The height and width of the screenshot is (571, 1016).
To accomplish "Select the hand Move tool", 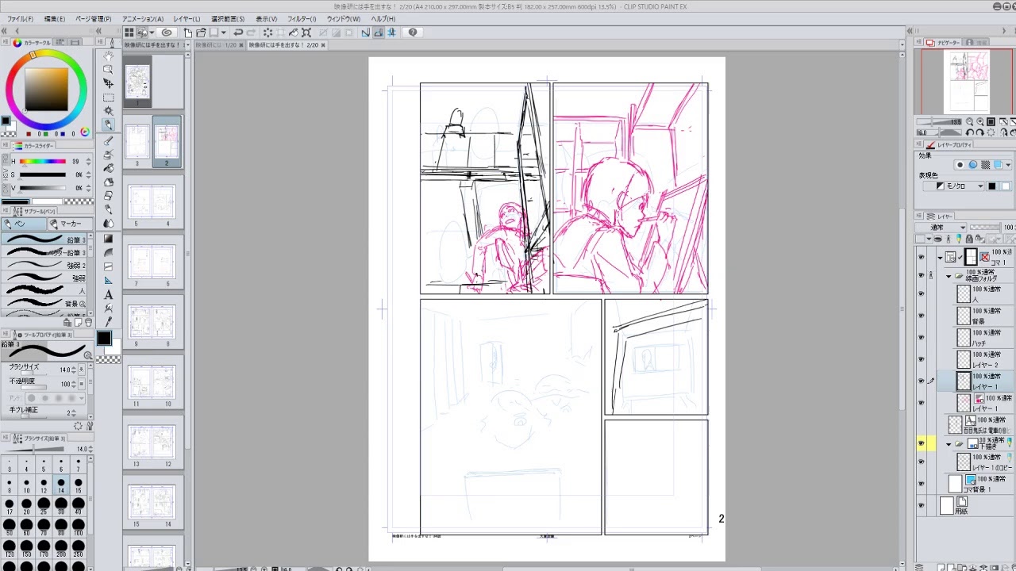I will pos(108,56).
